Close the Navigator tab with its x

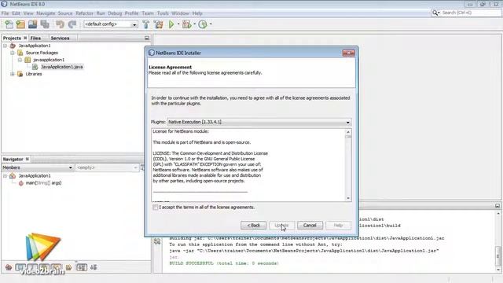tap(28, 159)
